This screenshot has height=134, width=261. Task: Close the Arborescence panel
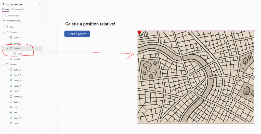pos(40,4)
